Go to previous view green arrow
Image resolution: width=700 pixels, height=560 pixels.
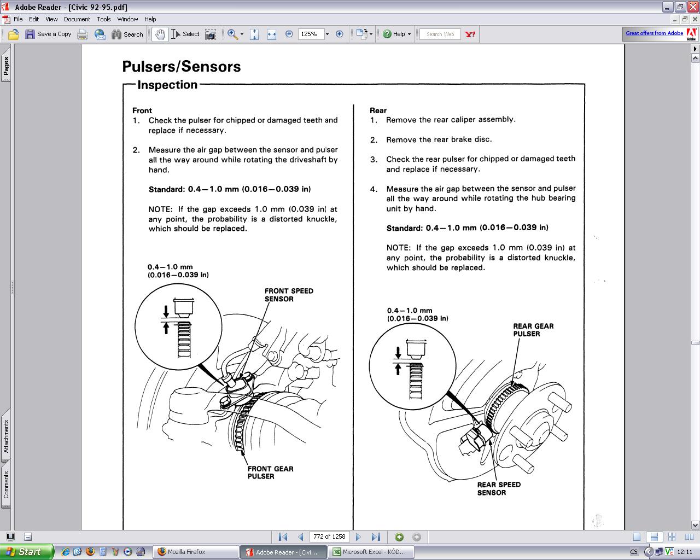(x=399, y=536)
